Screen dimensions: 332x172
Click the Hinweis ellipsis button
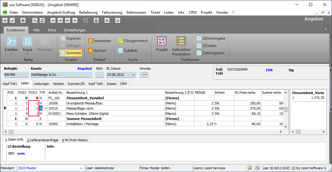click(145, 75)
